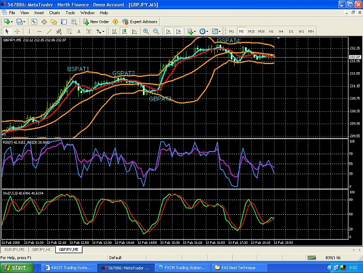Select the Cursor arrow tool
The width and height of the screenshot is (363, 273).
[x=7, y=31]
